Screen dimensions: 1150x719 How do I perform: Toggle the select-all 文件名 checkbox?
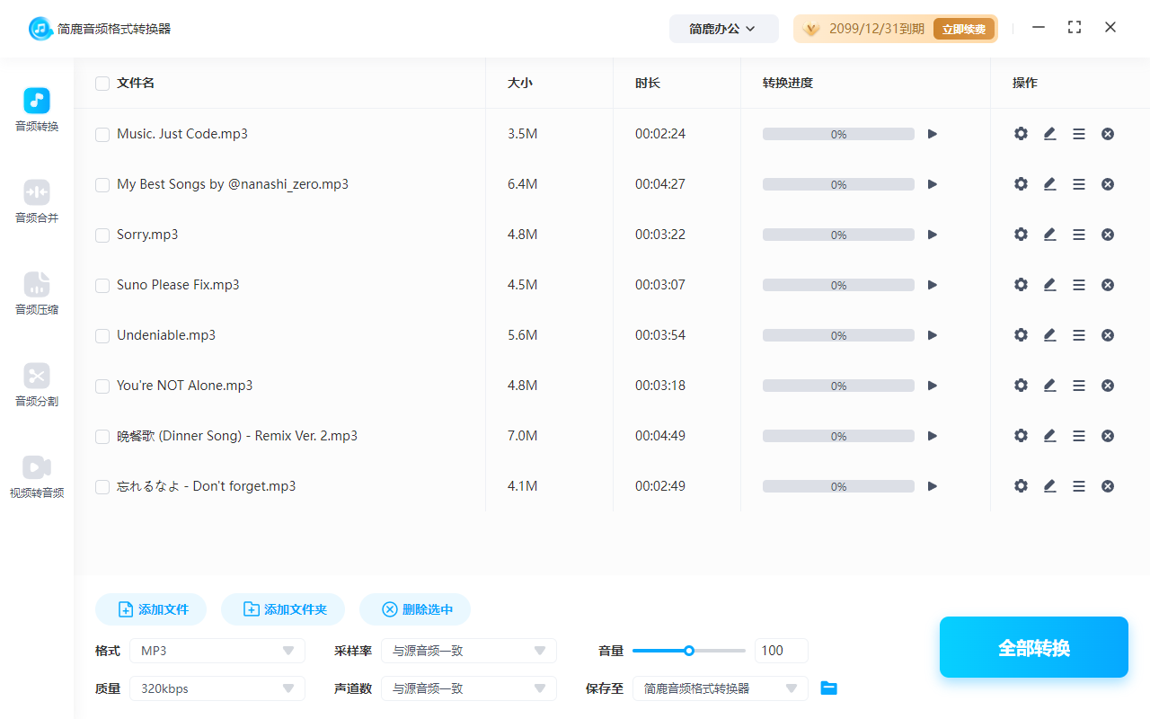click(x=102, y=84)
